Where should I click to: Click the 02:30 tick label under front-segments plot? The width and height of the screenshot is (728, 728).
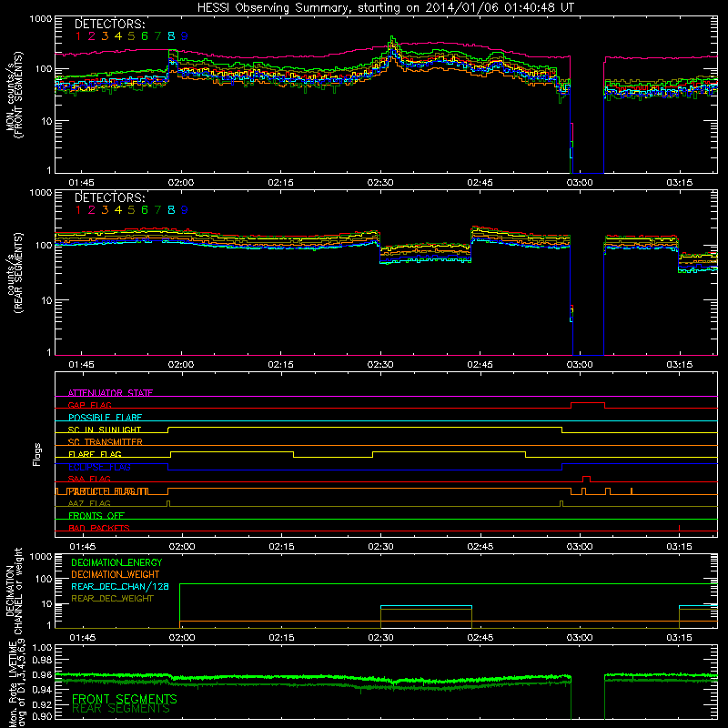point(380,183)
